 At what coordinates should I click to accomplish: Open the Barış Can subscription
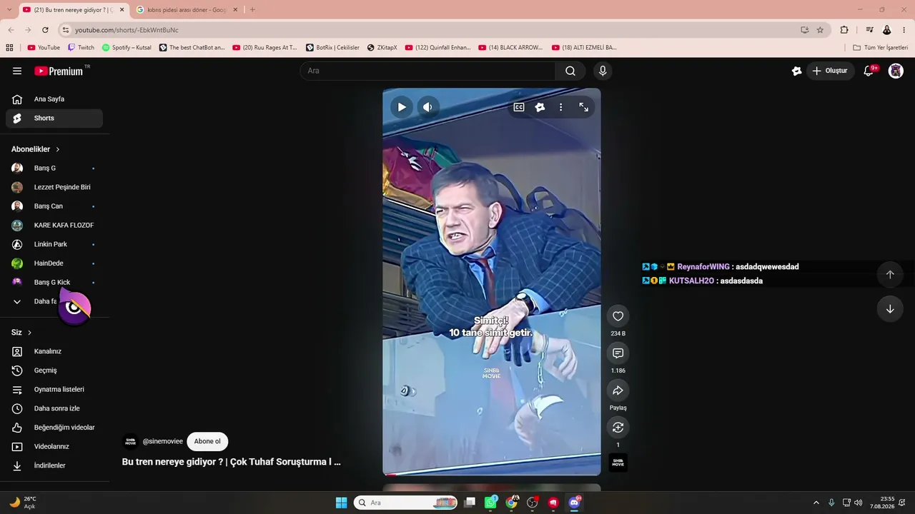coord(54,206)
